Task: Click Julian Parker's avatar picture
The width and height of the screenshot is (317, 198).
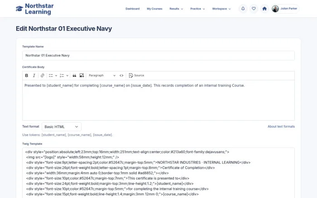Action: coord(275,9)
